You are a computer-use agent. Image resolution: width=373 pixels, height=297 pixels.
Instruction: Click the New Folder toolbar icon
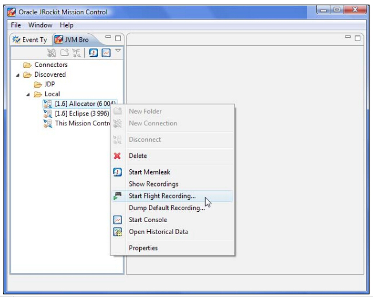pos(65,53)
